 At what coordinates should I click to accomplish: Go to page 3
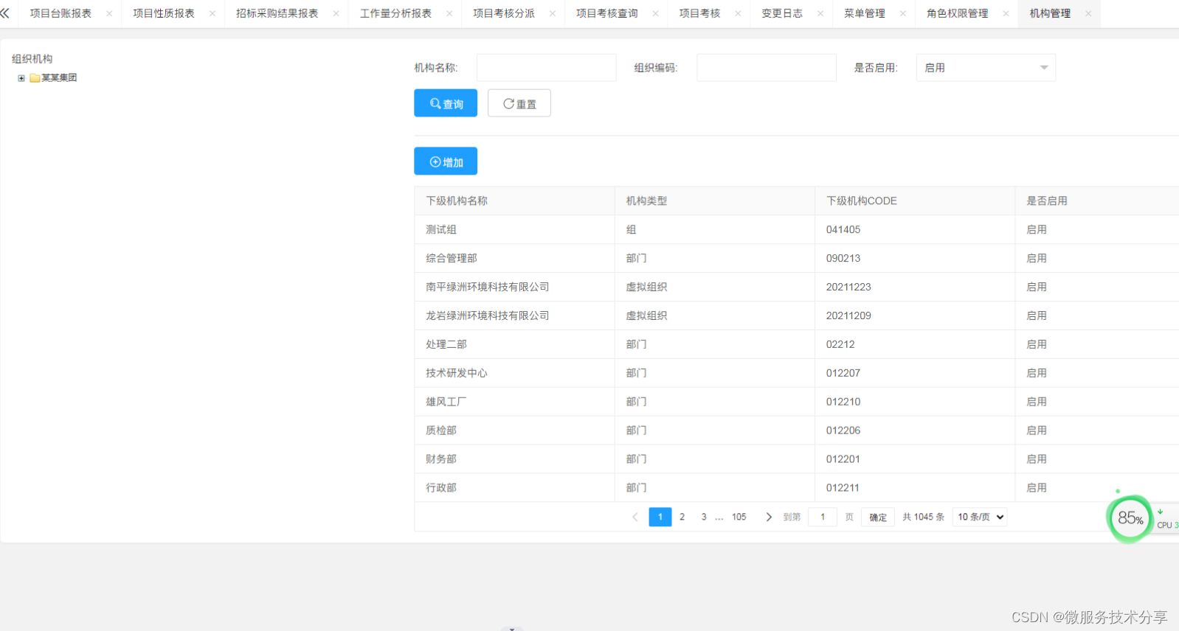pyautogui.click(x=704, y=517)
